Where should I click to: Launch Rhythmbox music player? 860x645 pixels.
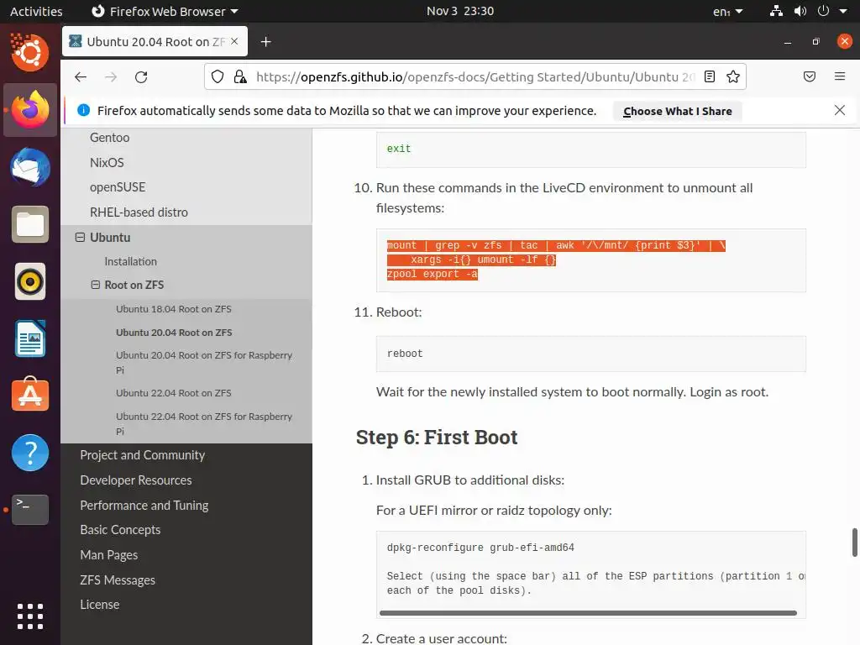tap(30, 282)
